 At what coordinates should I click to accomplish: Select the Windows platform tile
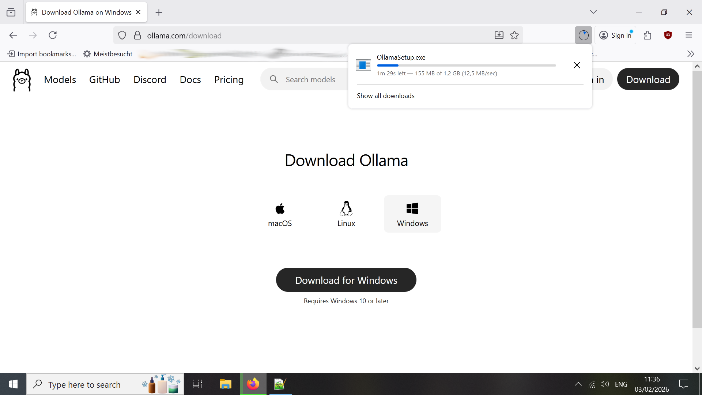(412, 214)
